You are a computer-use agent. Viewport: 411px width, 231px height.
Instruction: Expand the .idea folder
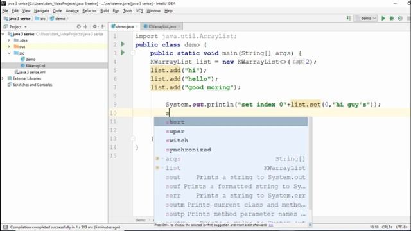click(9, 40)
